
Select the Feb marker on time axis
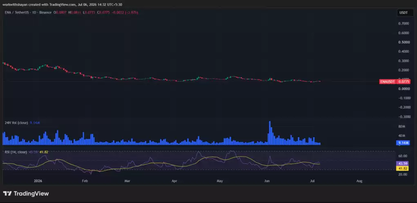(x=85, y=181)
